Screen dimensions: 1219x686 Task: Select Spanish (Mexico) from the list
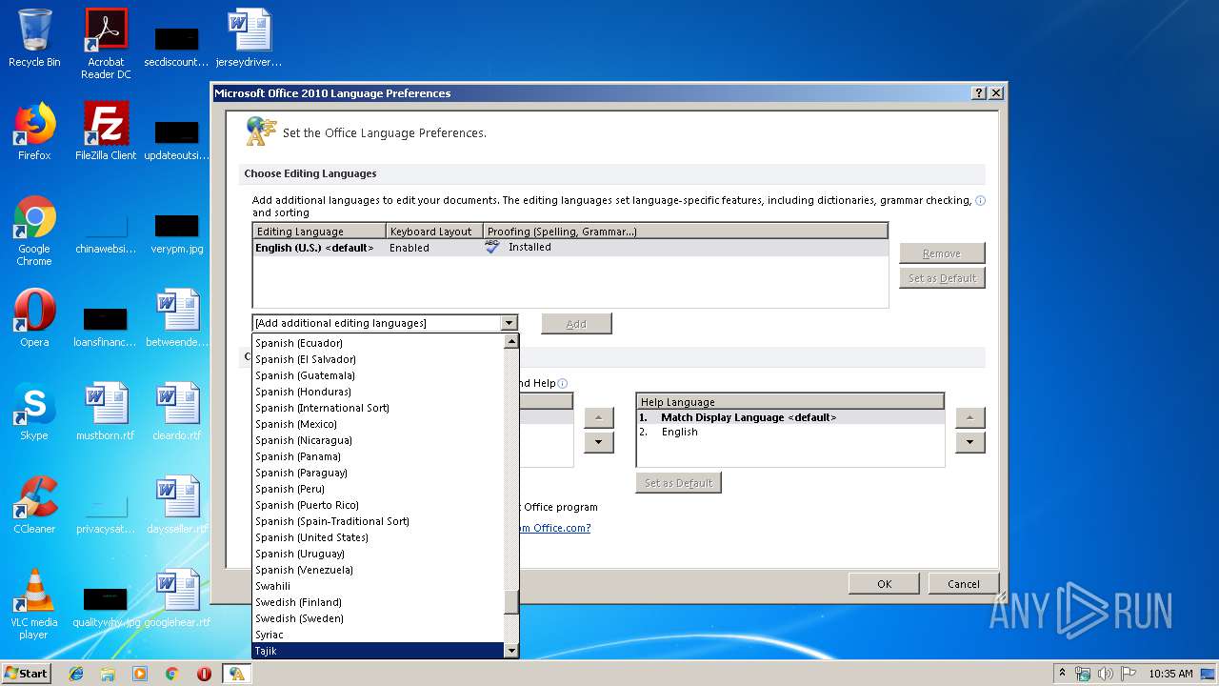[x=378, y=424]
